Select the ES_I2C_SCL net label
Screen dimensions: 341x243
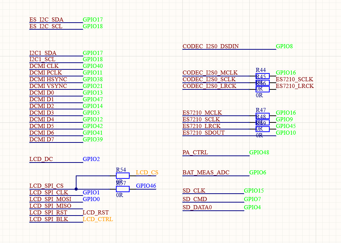46,26
